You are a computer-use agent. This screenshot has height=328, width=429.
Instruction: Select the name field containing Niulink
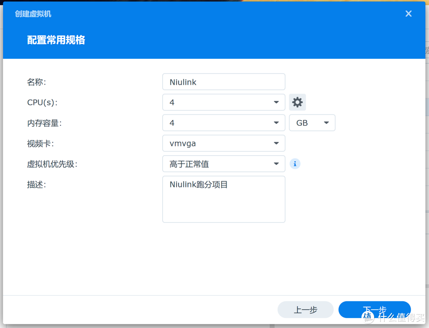[x=223, y=82]
